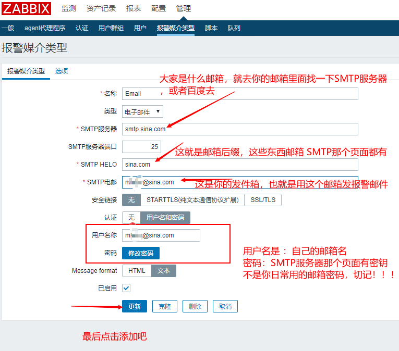
Task: Click the SMTP服务器端口 label
Action: point(93,147)
